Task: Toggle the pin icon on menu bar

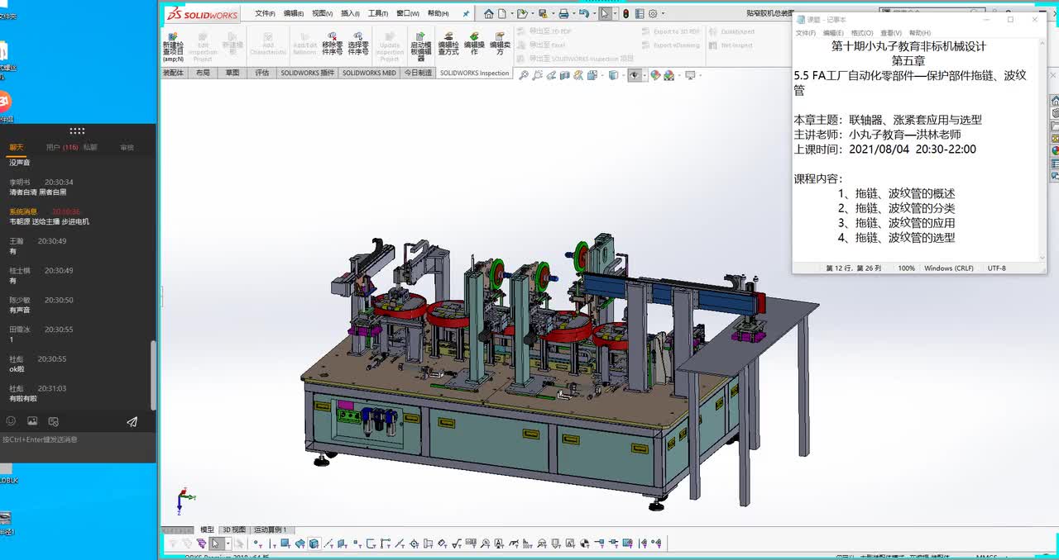Action: [466, 14]
